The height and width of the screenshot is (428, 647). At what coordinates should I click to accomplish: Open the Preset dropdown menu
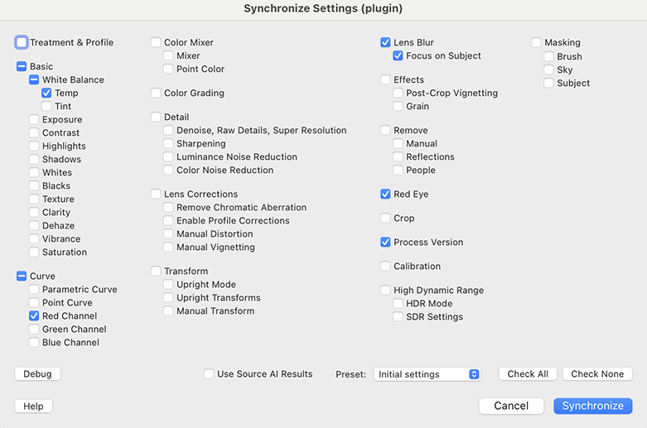click(x=427, y=374)
